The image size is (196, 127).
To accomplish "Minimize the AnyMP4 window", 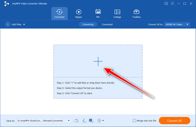I will pyautogui.click(x=178, y=4).
